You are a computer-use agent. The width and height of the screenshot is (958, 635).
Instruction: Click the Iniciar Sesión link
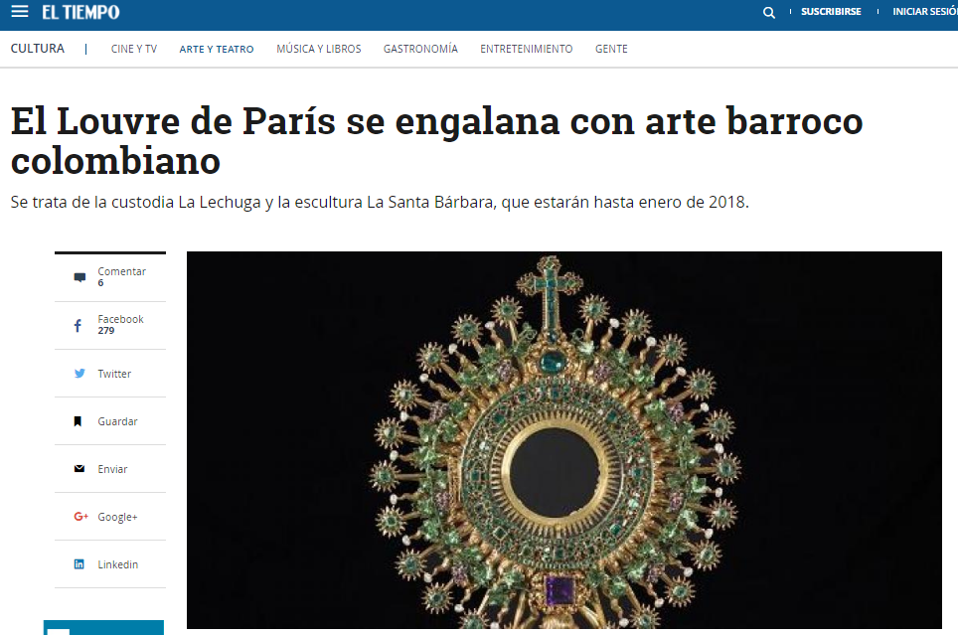(x=925, y=12)
